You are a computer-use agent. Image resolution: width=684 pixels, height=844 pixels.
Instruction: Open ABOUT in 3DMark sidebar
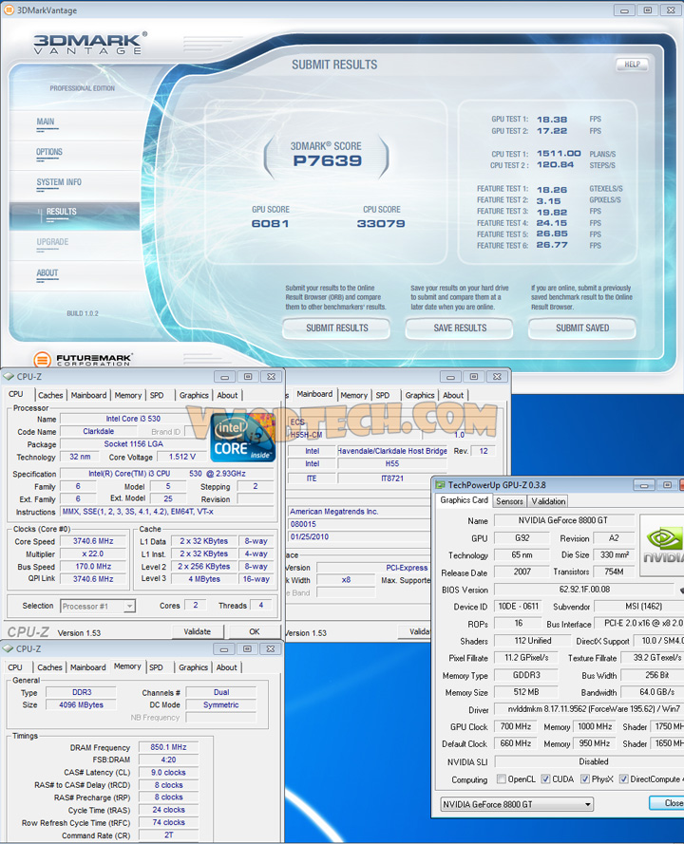[x=47, y=273]
